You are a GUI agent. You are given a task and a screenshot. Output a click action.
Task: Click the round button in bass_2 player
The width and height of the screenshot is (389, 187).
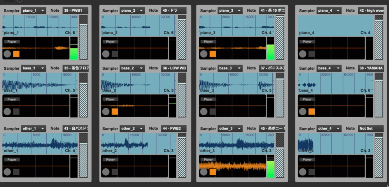click(x=105, y=112)
